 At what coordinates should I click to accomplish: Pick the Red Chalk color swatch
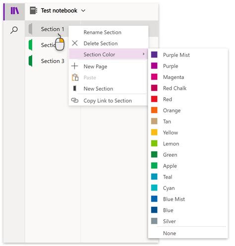click(x=154, y=88)
